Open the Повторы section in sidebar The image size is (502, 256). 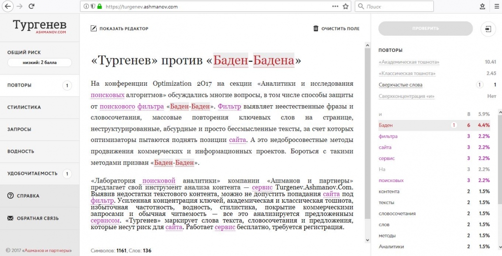(x=40, y=85)
